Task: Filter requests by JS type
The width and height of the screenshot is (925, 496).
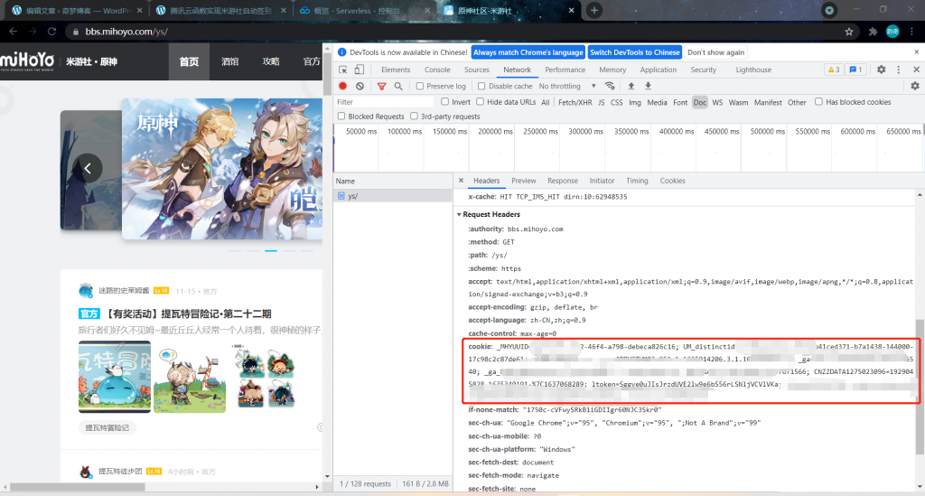Action: point(601,102)
